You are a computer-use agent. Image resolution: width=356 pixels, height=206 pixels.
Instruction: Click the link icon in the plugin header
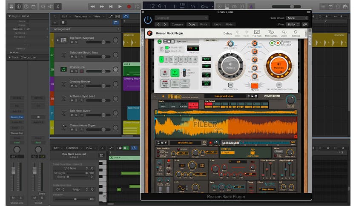pyautogui.click(x=305, y=24)
